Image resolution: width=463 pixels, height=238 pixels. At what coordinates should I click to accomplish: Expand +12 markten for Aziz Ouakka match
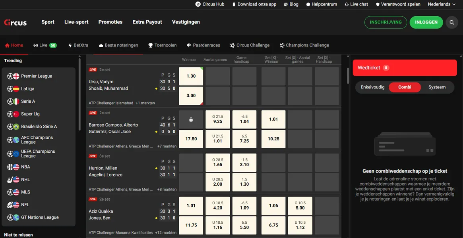click(166, 233)
